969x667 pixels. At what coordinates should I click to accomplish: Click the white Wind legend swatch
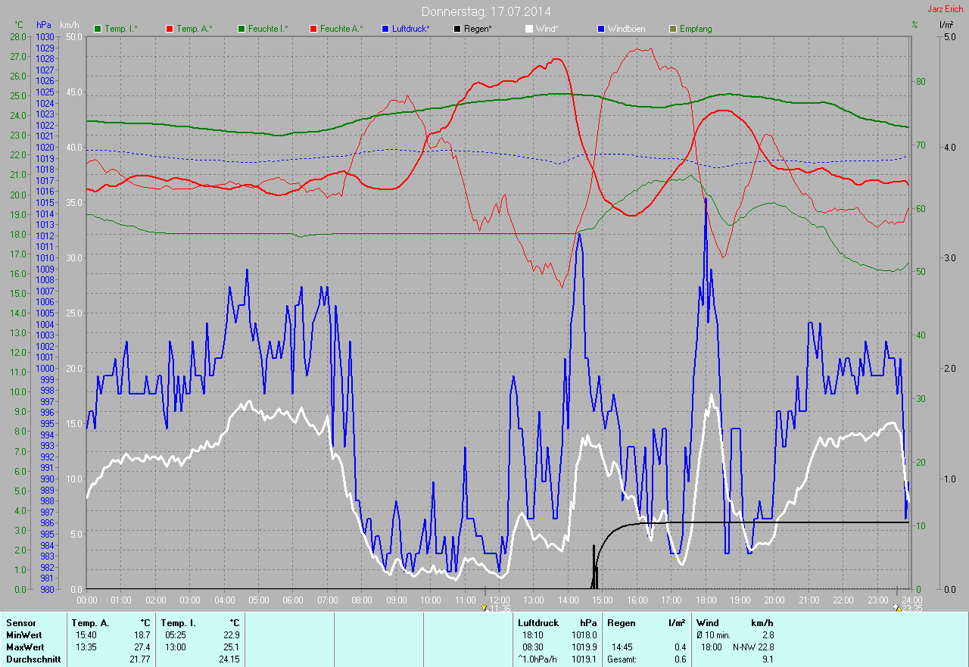(529, 29)
